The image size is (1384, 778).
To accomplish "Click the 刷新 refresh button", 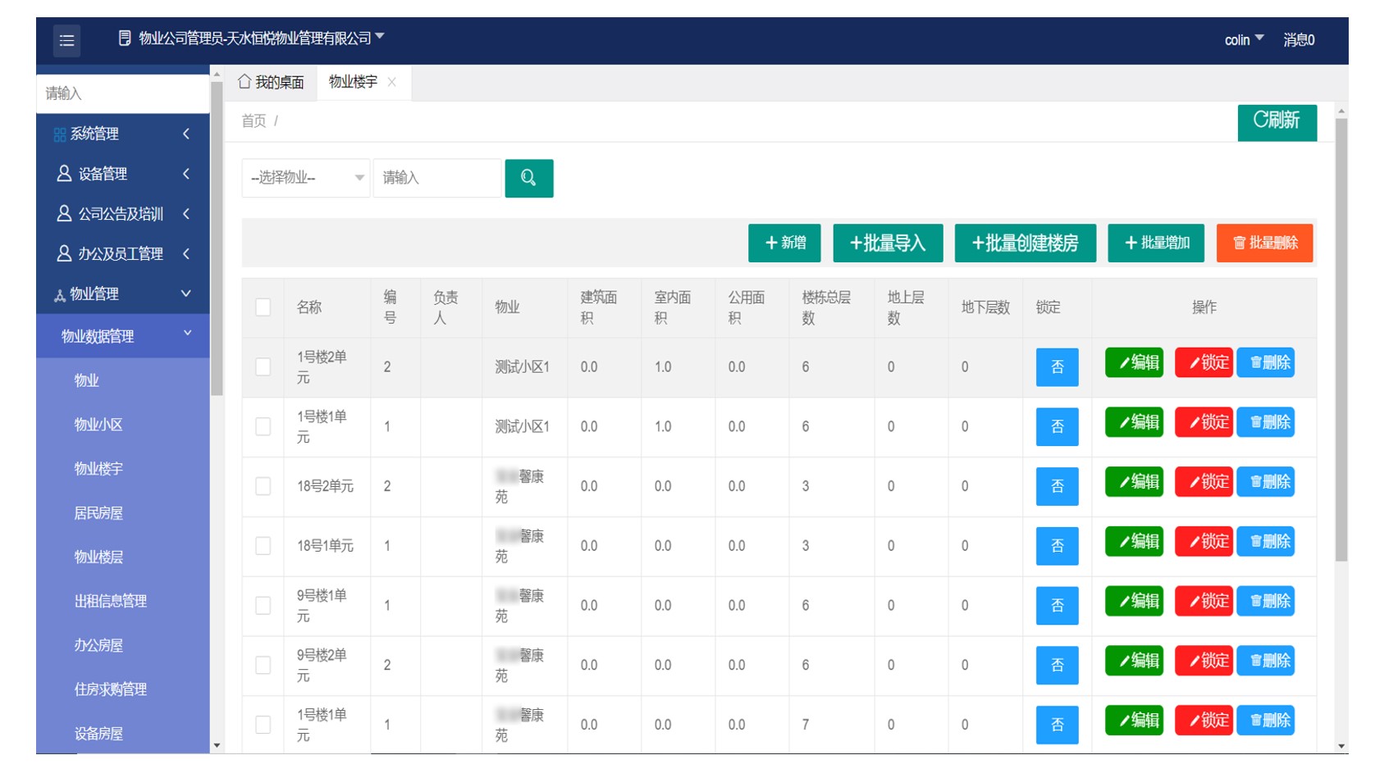I will click(1276, 121).
